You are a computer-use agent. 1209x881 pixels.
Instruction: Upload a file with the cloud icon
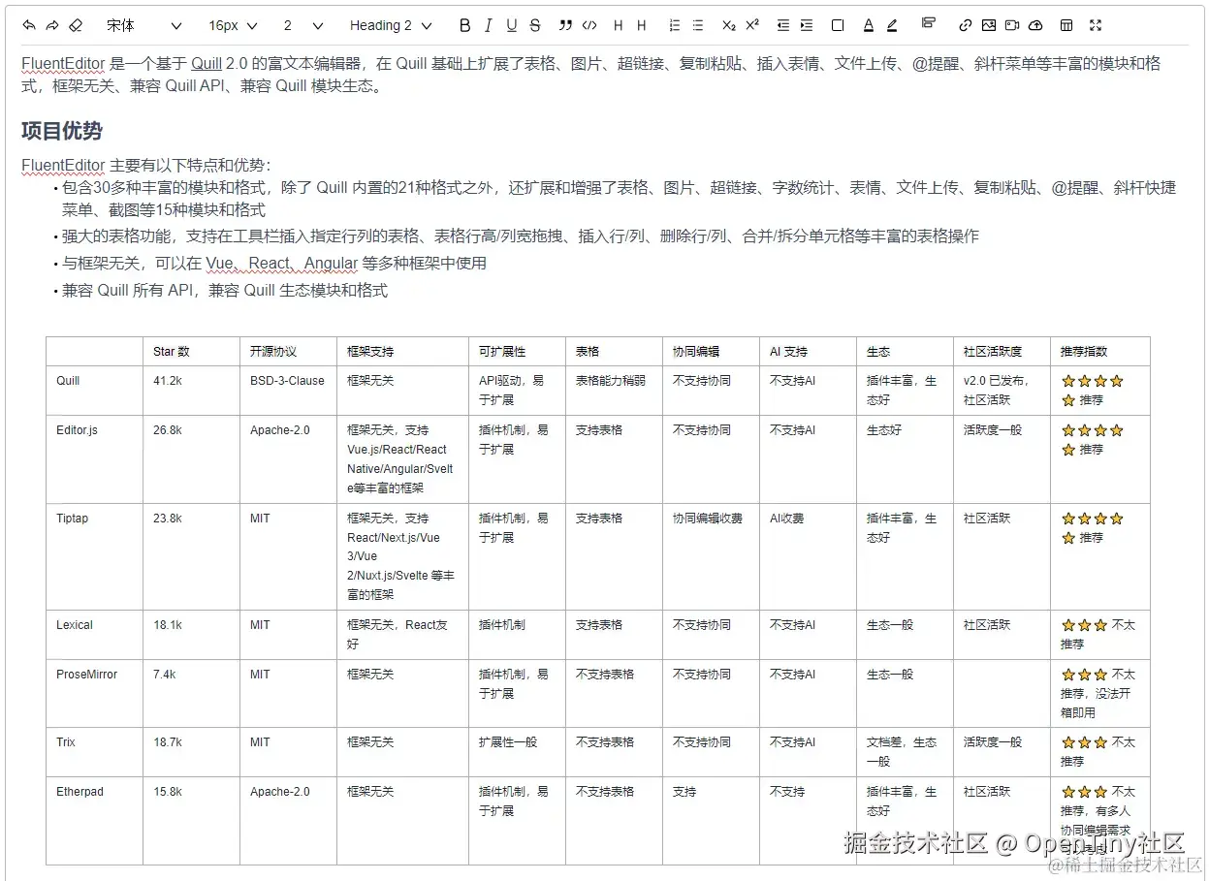[1035, 25]
